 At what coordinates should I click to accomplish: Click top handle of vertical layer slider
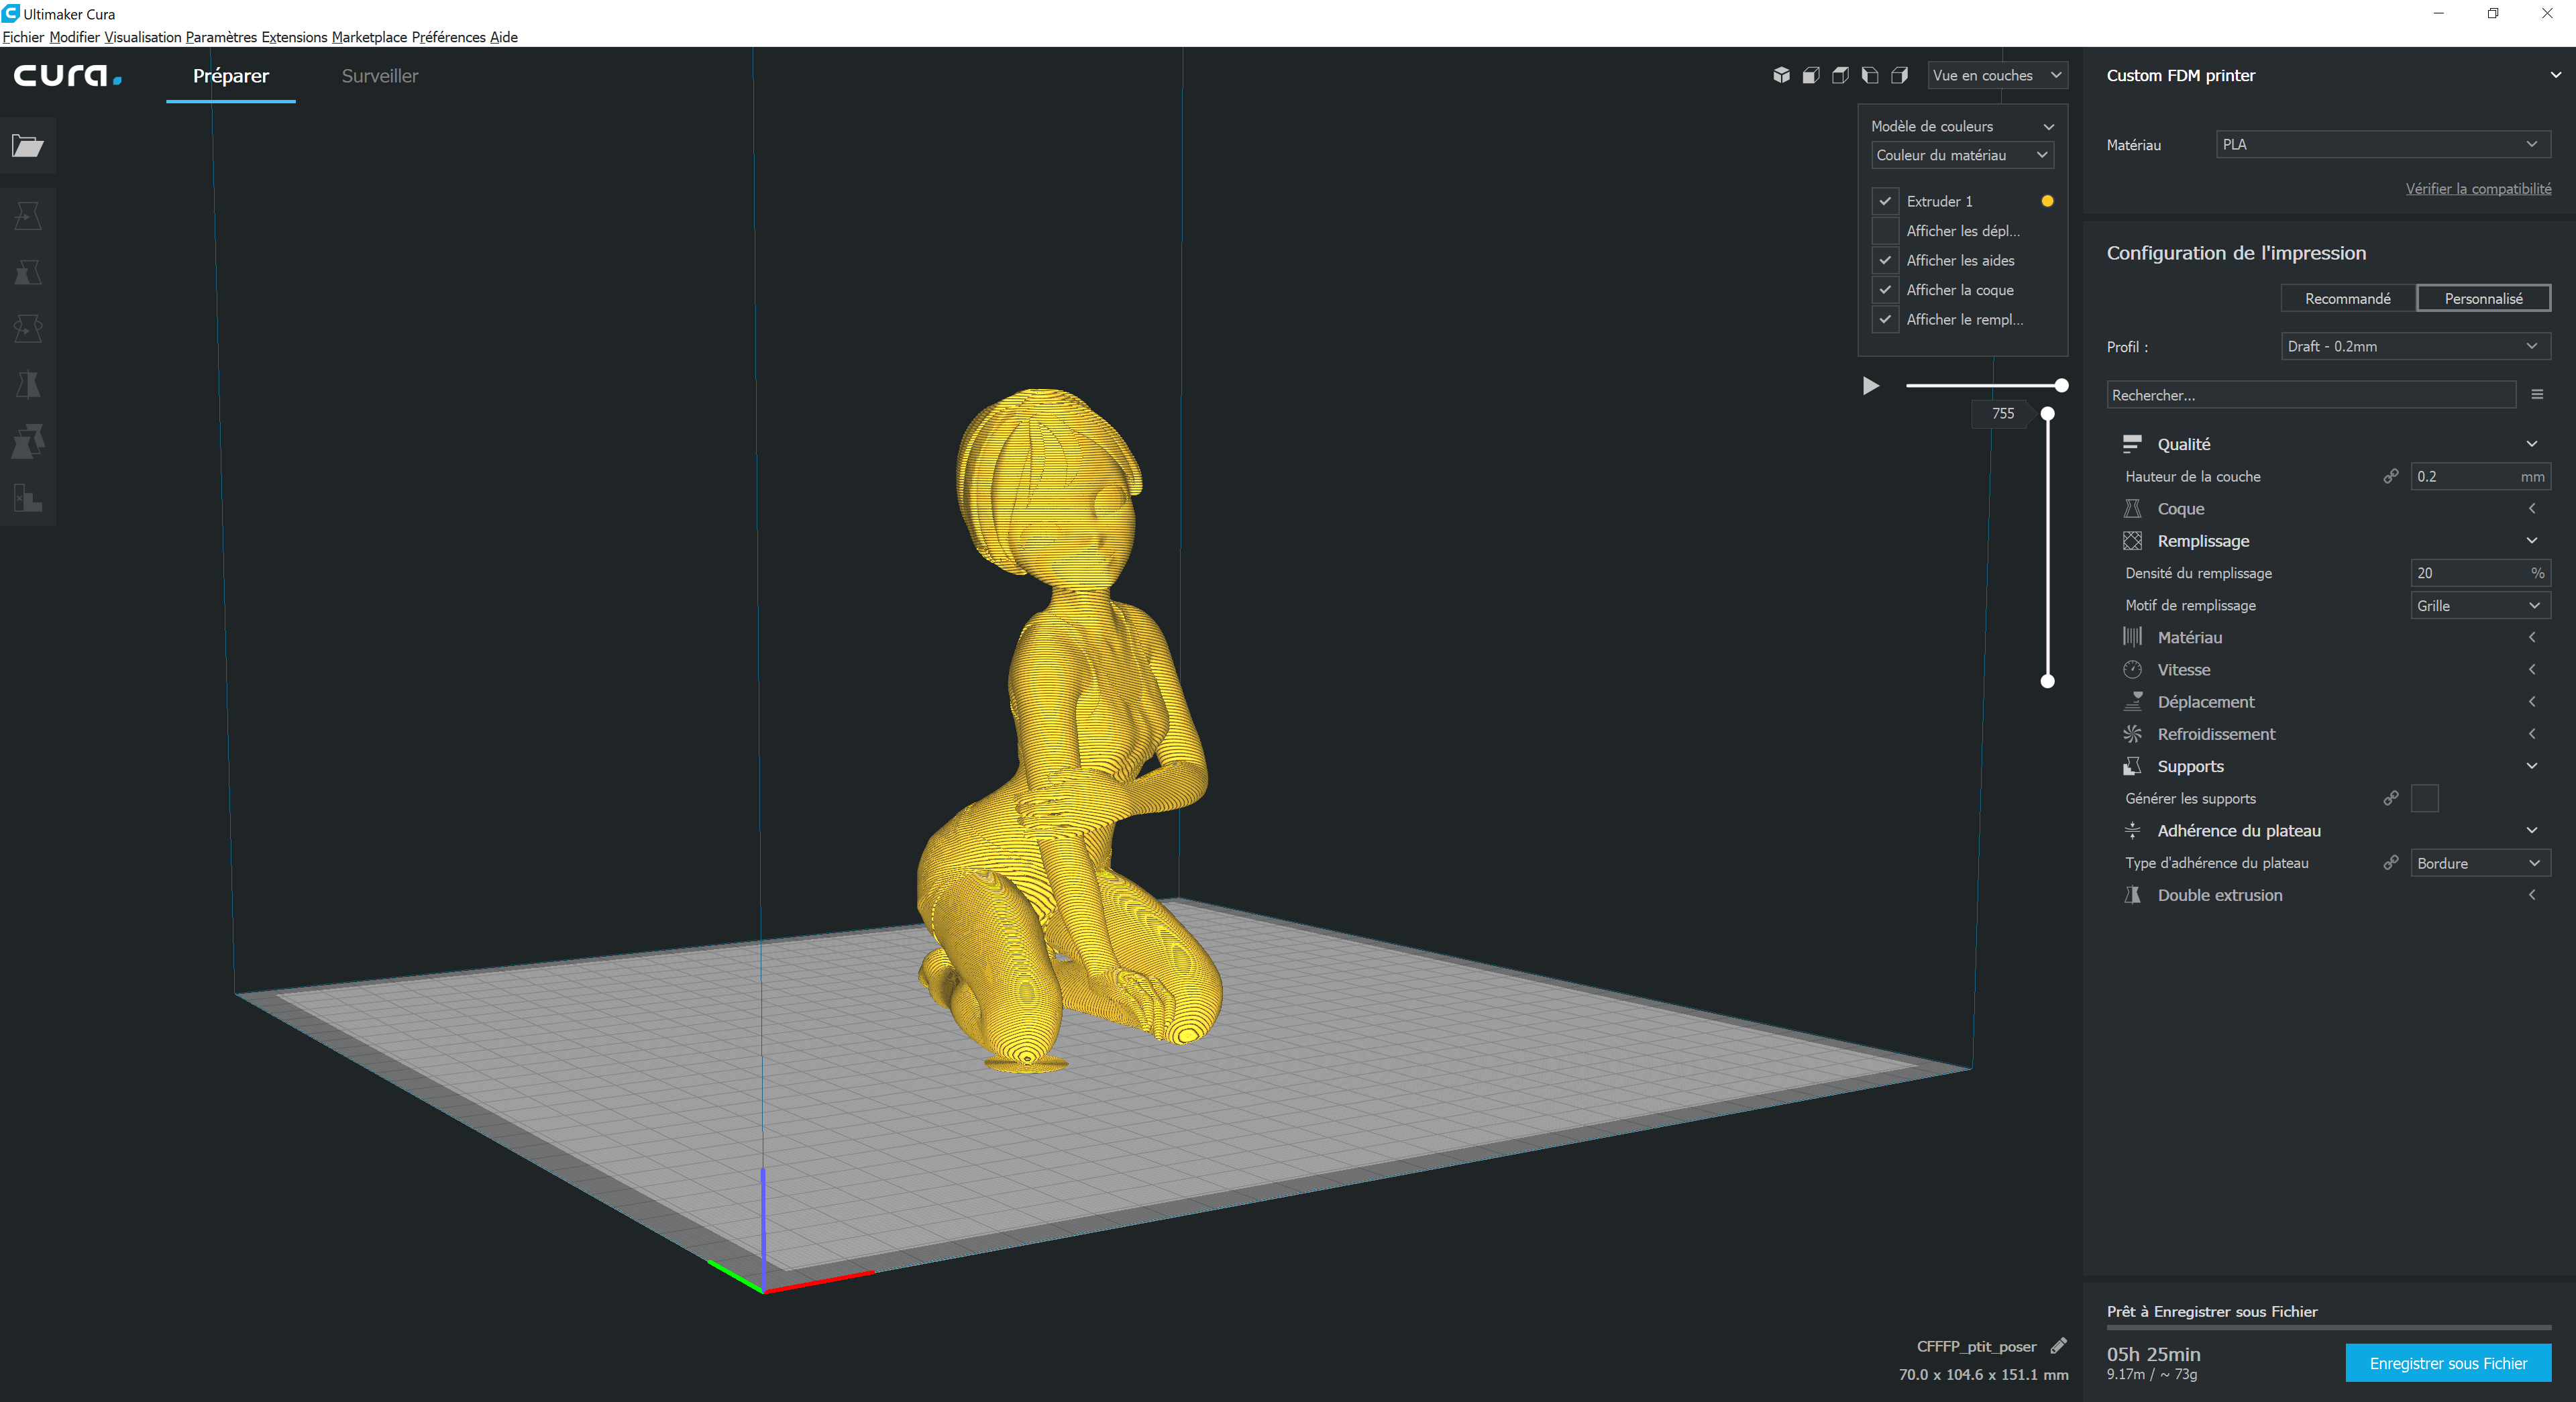tap(2047, 413)
